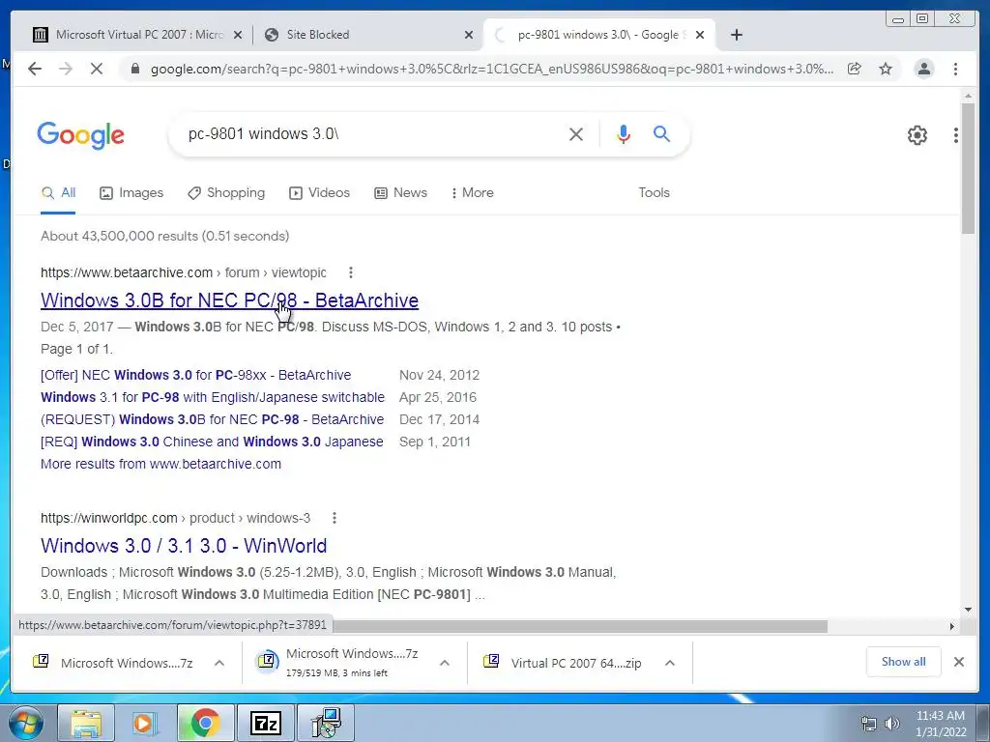Open the Virtual PC taskbar icon
This screenshot has width=990, height=742.
click(326, 723)
